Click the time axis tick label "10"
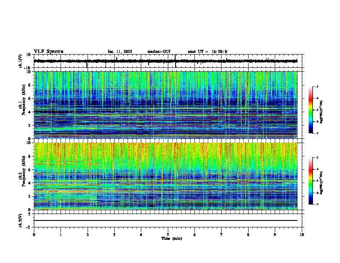 [x=302, y=235]
